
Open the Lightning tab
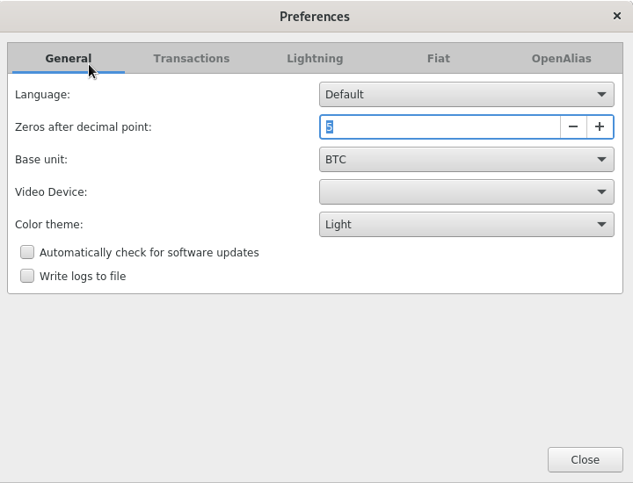tap(315, 58)
